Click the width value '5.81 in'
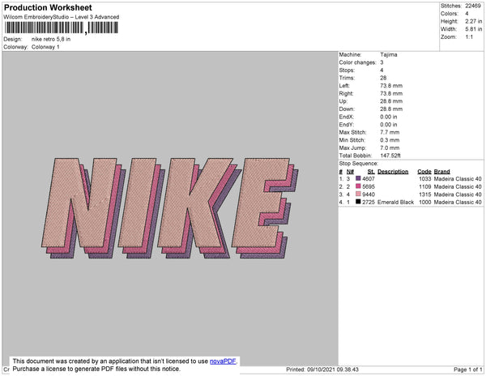The image size is (486, 376). [473, 29]
